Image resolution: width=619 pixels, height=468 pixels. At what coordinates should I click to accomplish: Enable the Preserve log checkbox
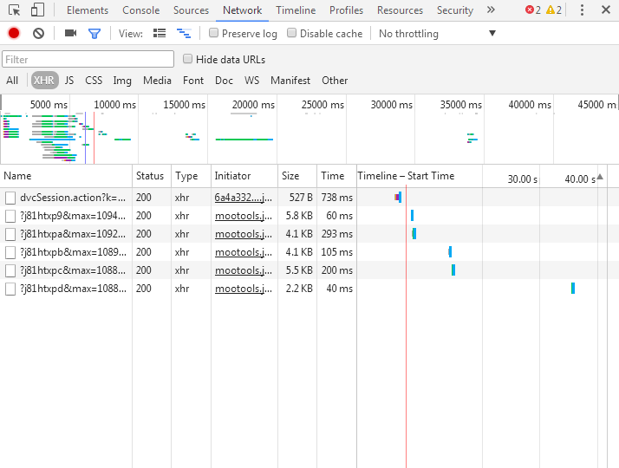(214, 33)
